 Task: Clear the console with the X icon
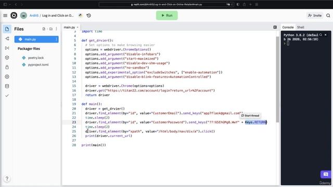click(325, 35)
